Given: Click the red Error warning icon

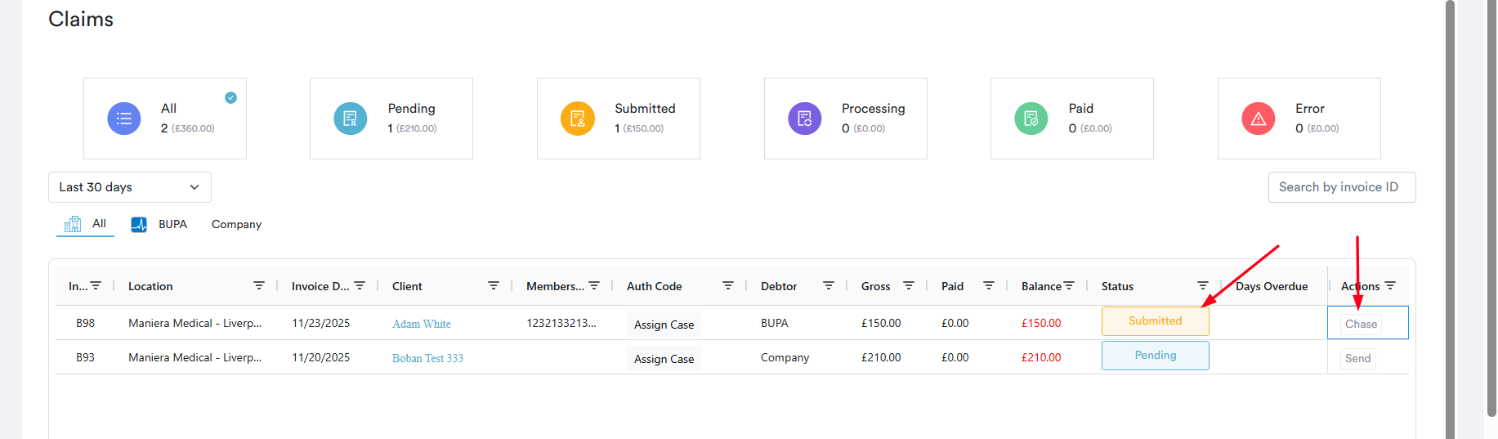Looking at the screenshot, I should coord(1259,119).
